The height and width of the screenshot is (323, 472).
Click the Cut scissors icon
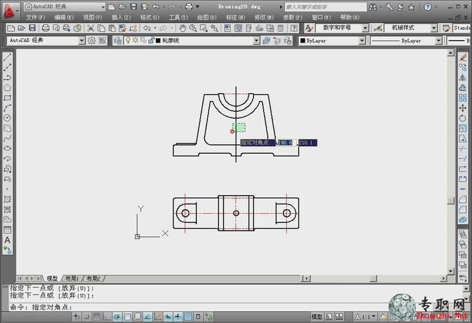[90, 28]
